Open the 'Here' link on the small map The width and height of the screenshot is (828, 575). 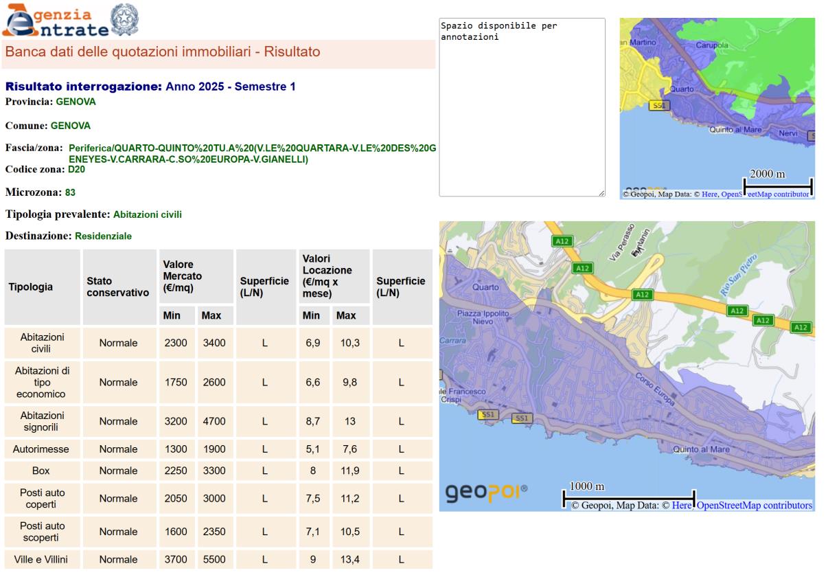[x=709, y=194]
